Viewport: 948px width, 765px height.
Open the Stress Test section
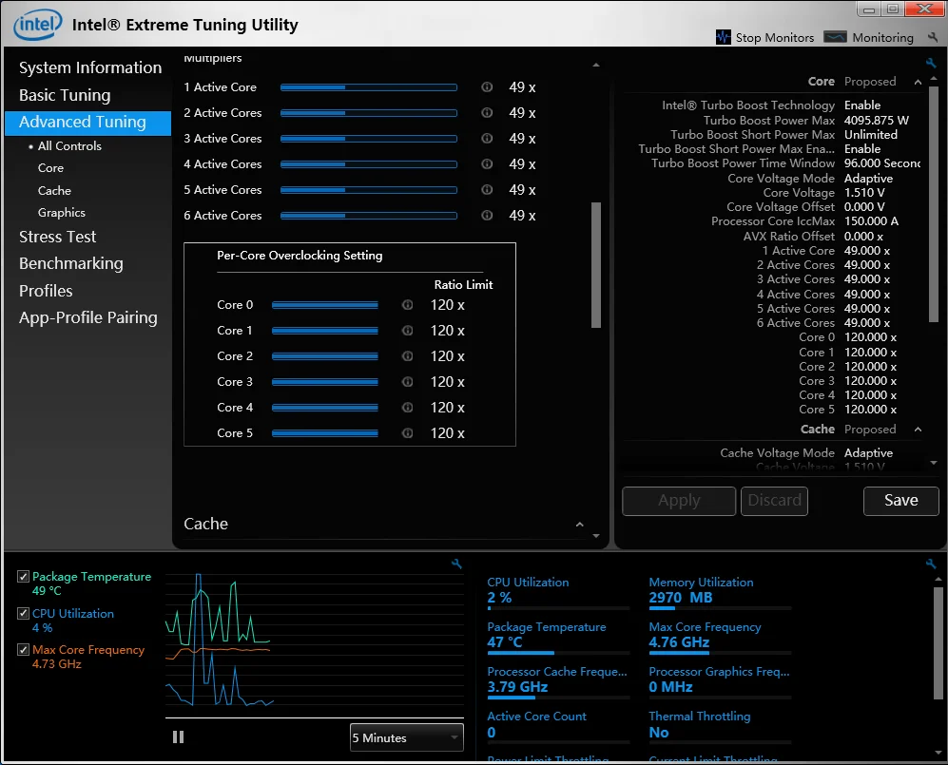click(57, 237)
